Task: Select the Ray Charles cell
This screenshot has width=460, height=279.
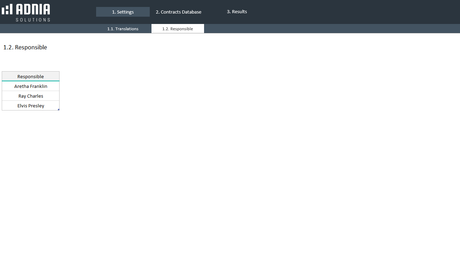Action: pos(31,96)
